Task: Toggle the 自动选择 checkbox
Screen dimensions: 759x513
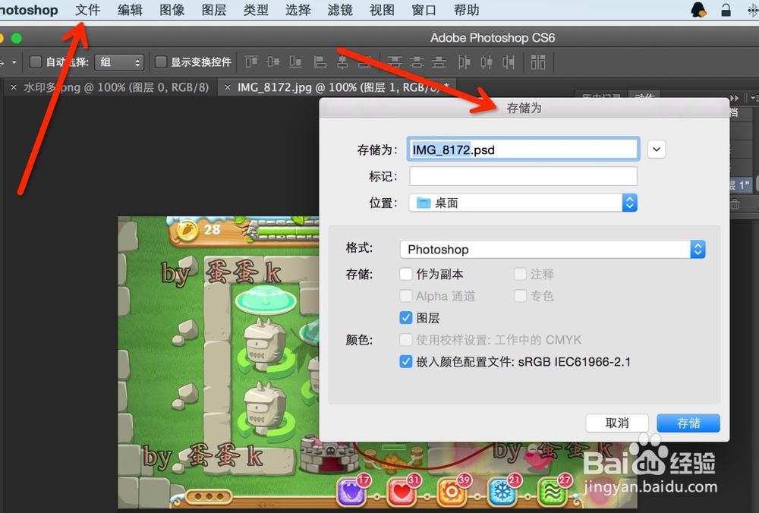Action: pyautogui.click(x=36, y=62)
